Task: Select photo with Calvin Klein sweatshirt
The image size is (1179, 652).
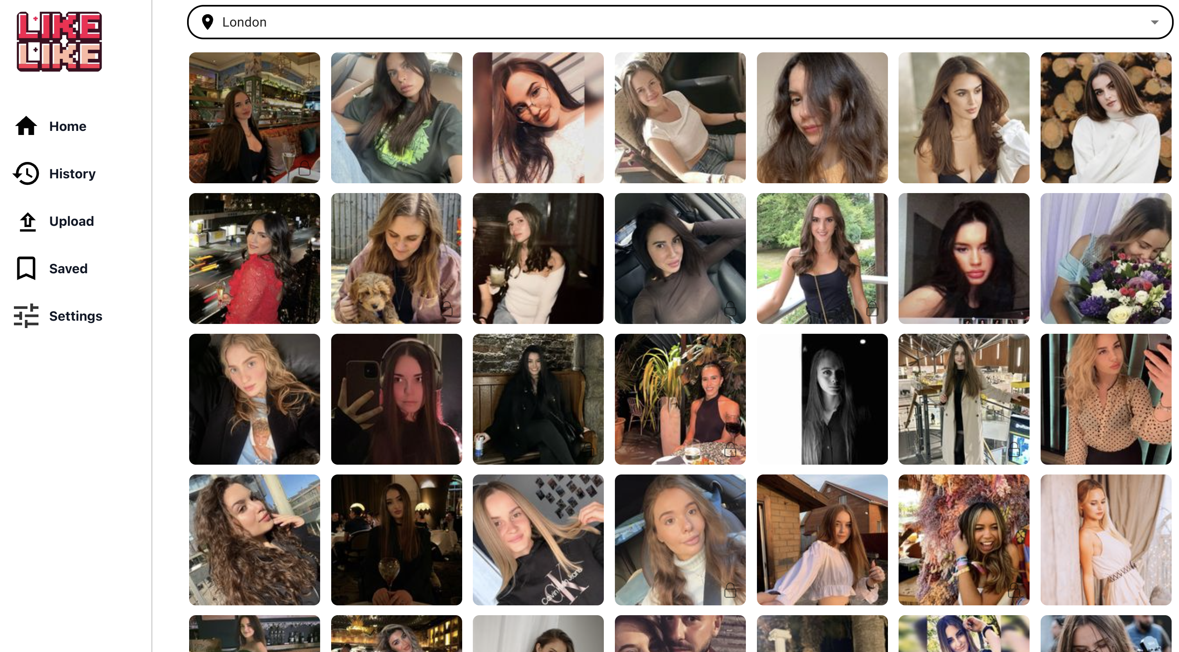Action: click(x=538, y=540)
